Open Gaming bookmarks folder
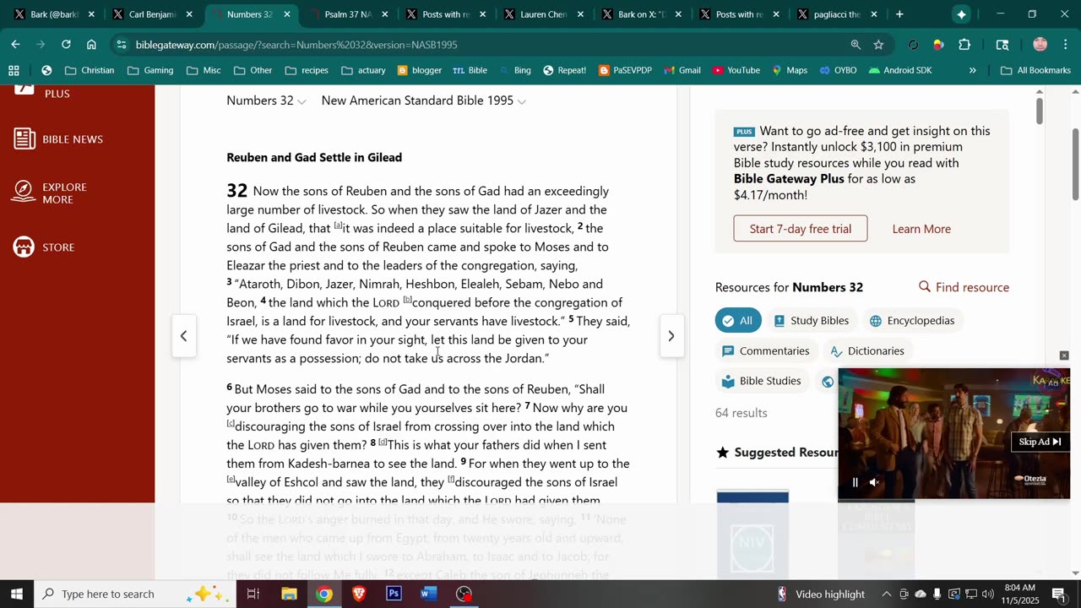This screenshot has height=608, width=1081. 150,70
